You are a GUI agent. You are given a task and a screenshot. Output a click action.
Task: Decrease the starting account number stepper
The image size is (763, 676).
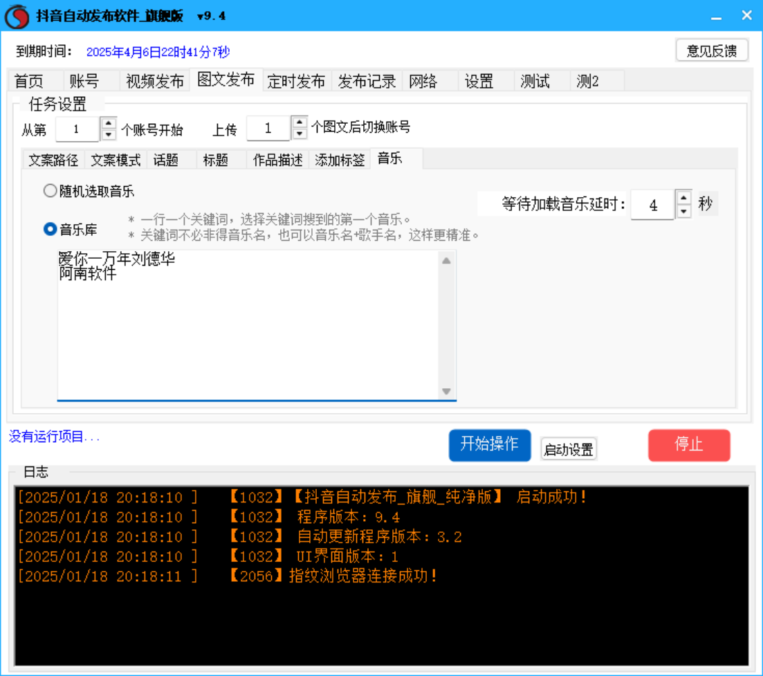click(x=109, y=135)
